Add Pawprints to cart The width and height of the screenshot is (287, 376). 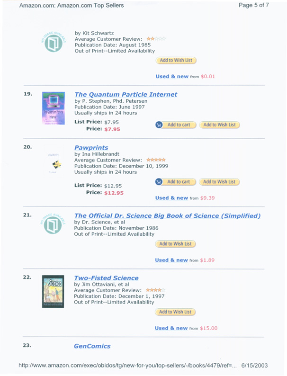(x=179, y=182)
